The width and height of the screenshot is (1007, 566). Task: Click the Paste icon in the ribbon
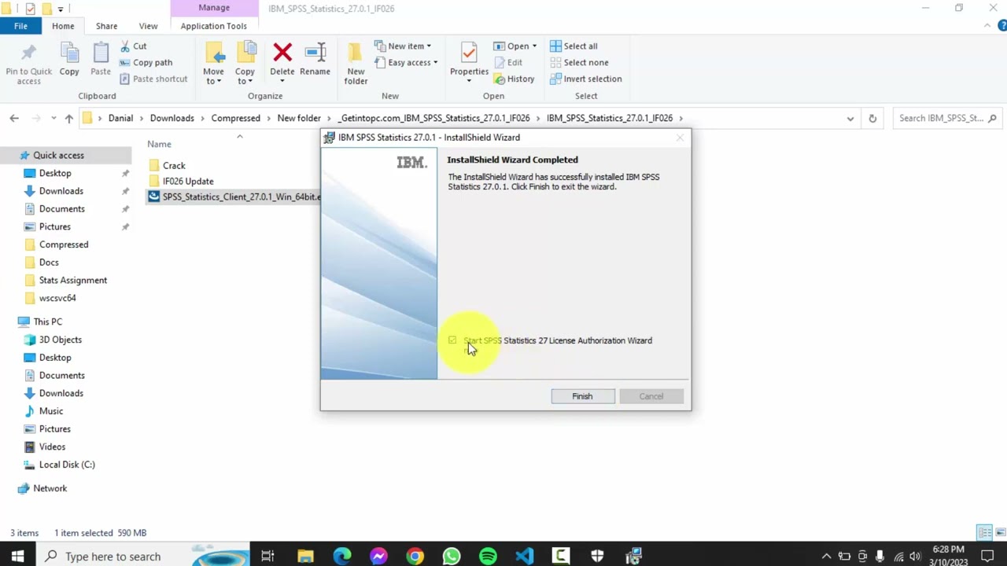[x=101, y=53]
